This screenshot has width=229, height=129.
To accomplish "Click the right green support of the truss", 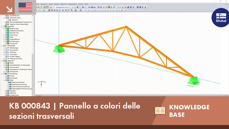I will (193, 81).
